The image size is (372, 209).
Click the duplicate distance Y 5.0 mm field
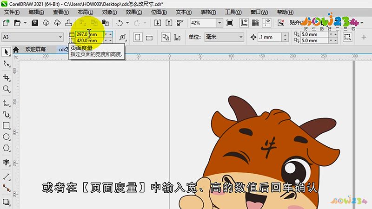coord(315,40)
